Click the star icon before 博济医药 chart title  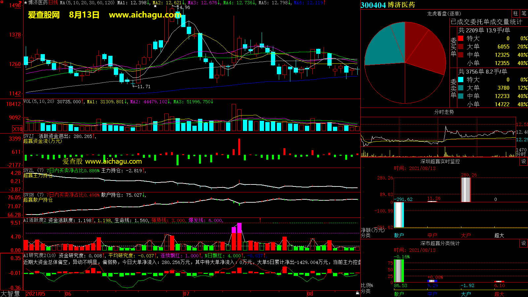25,3
